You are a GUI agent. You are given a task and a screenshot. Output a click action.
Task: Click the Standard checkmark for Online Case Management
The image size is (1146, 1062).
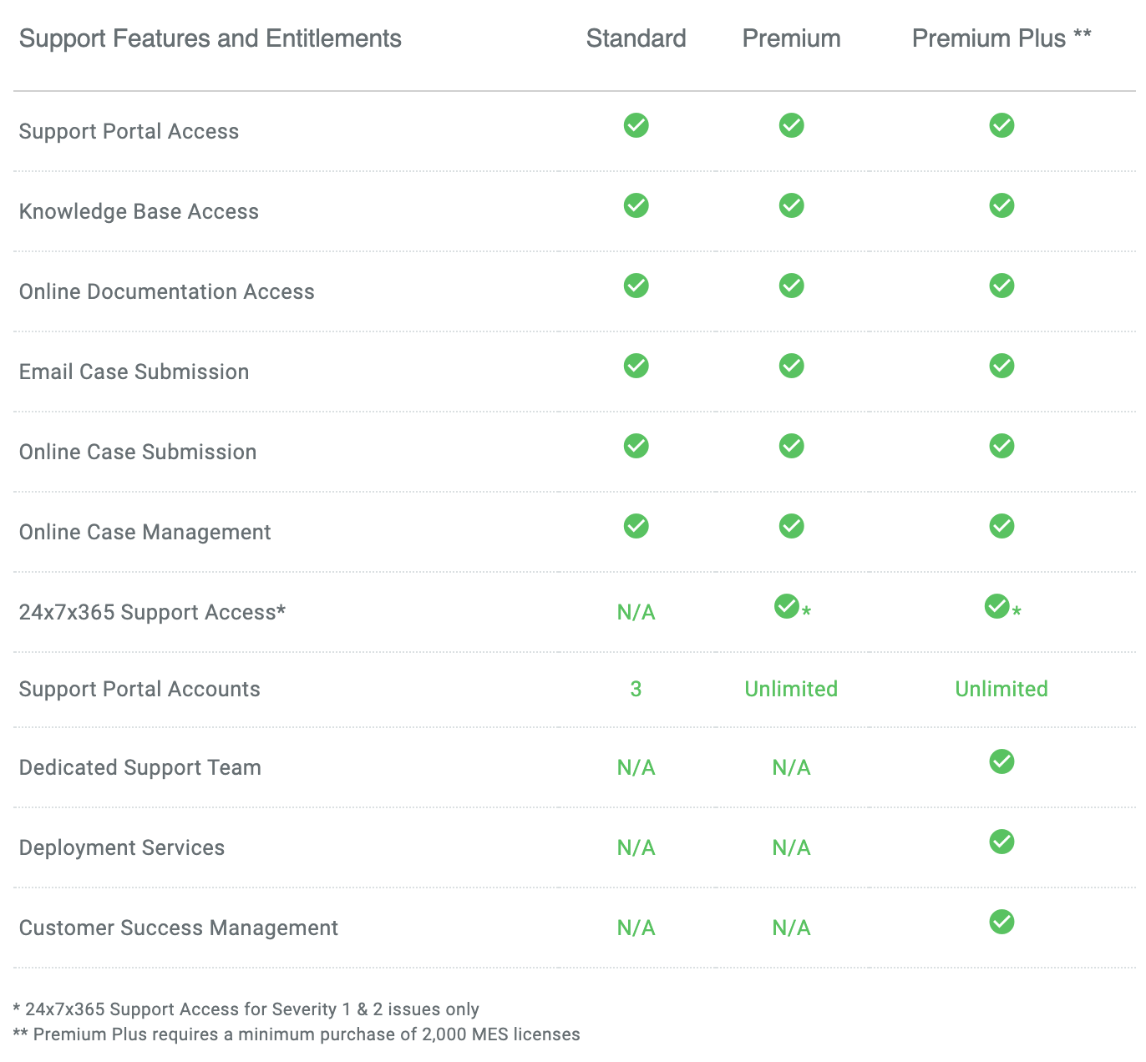636,526
